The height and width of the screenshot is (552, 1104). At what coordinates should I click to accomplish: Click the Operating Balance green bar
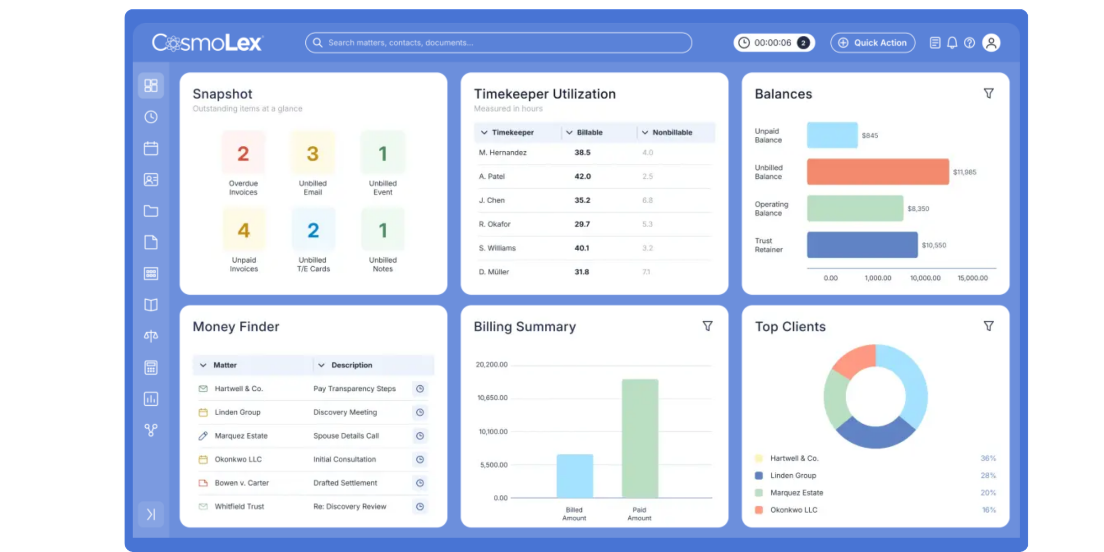[x=855, y=208]
